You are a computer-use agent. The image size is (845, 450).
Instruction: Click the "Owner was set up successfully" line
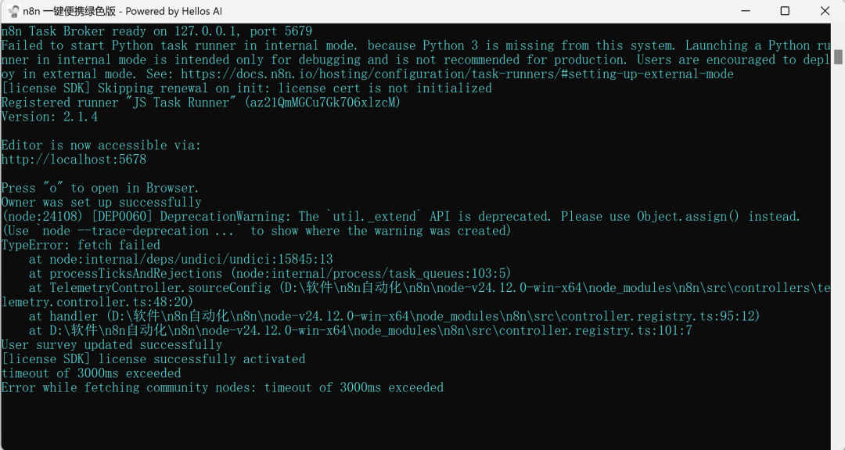tap(101, 203)
